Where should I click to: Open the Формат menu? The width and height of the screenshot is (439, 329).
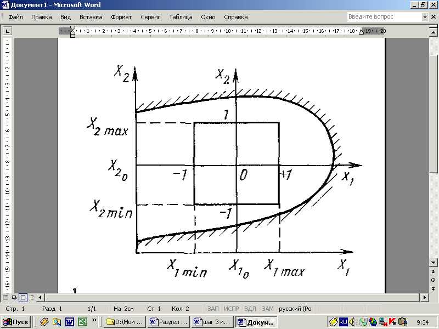coord(121,17)
